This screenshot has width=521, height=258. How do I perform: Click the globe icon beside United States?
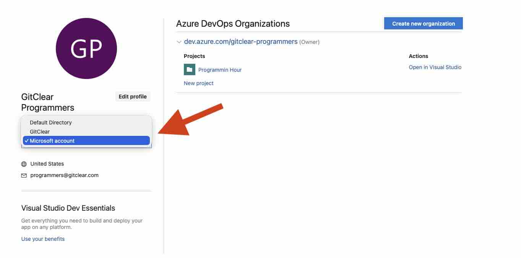[24, 164]
